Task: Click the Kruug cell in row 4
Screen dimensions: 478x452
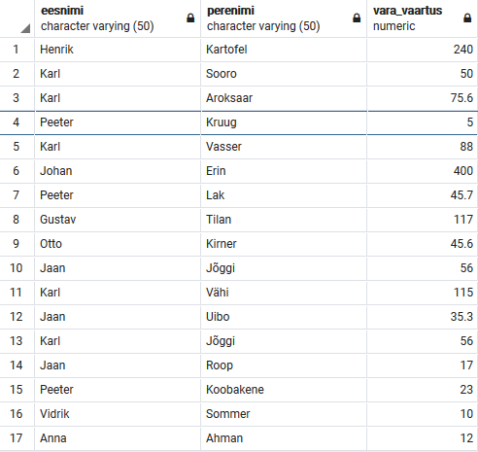Action: coord(284,122)
